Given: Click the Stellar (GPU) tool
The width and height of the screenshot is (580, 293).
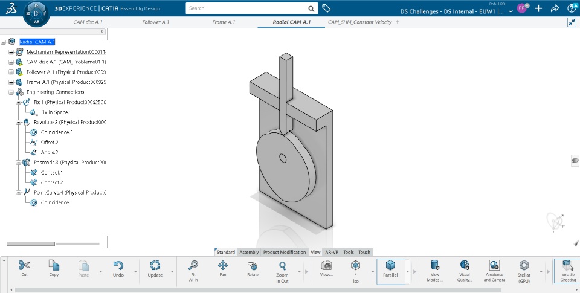Looking at the screenshot, I should (x=524, y=271).
